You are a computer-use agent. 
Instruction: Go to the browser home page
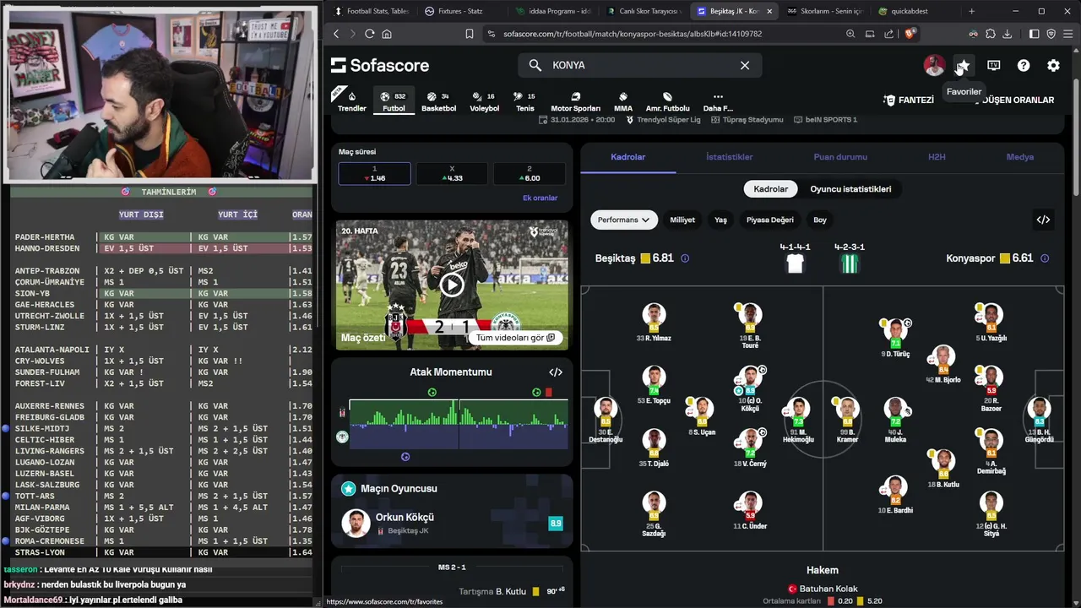tap(387, 34)
